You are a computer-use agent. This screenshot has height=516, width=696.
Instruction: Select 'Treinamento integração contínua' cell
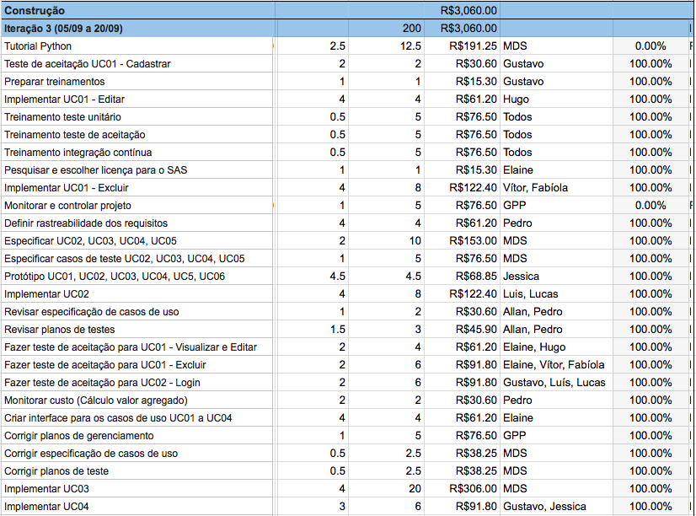(137, 153)
